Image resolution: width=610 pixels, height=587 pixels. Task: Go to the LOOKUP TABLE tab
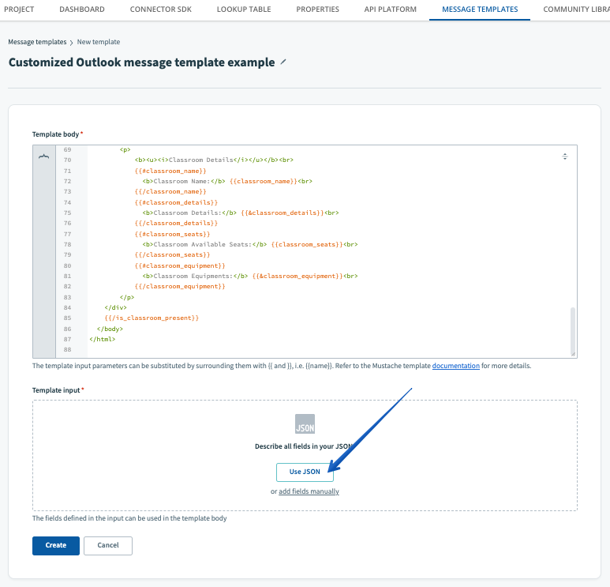coord(244,9)
